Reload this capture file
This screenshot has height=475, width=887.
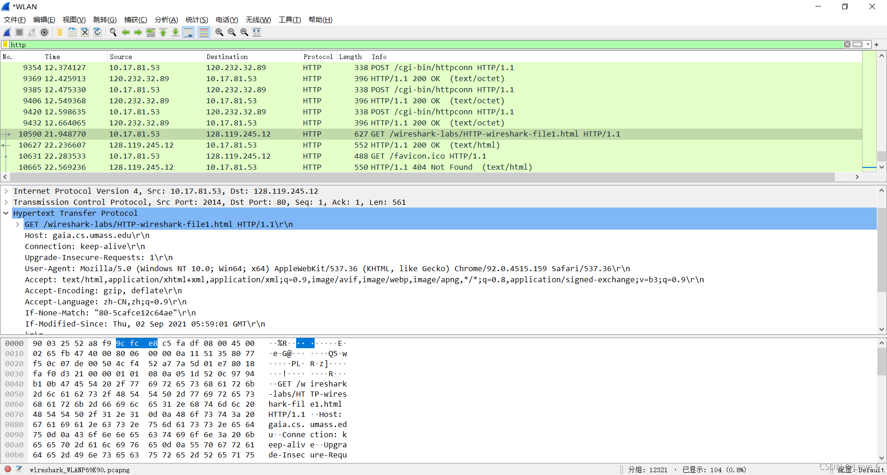[97, 32]
